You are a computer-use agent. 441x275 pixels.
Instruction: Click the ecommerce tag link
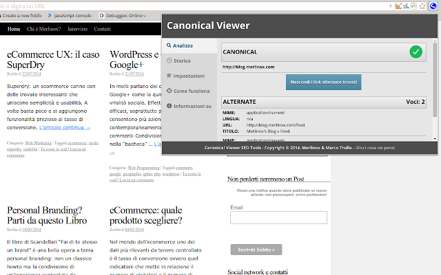pyautogui.click(x=77, y=143)
